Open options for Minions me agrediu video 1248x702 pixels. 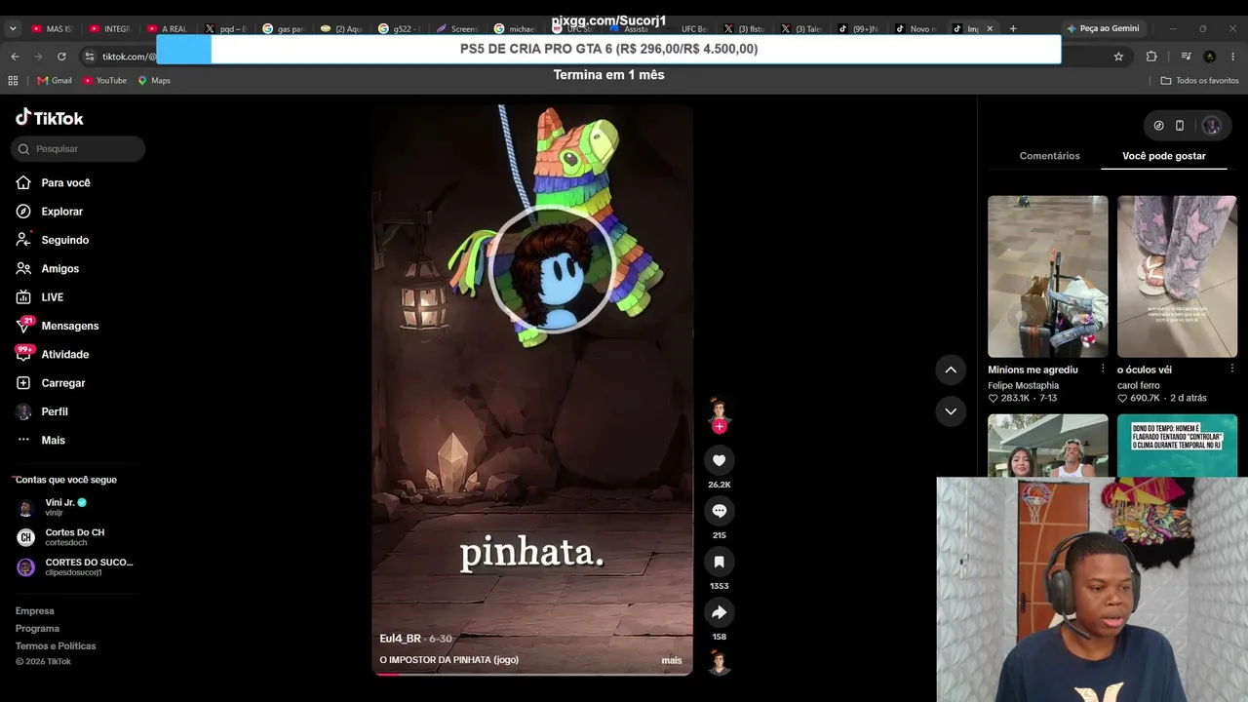coord(1103,369)
